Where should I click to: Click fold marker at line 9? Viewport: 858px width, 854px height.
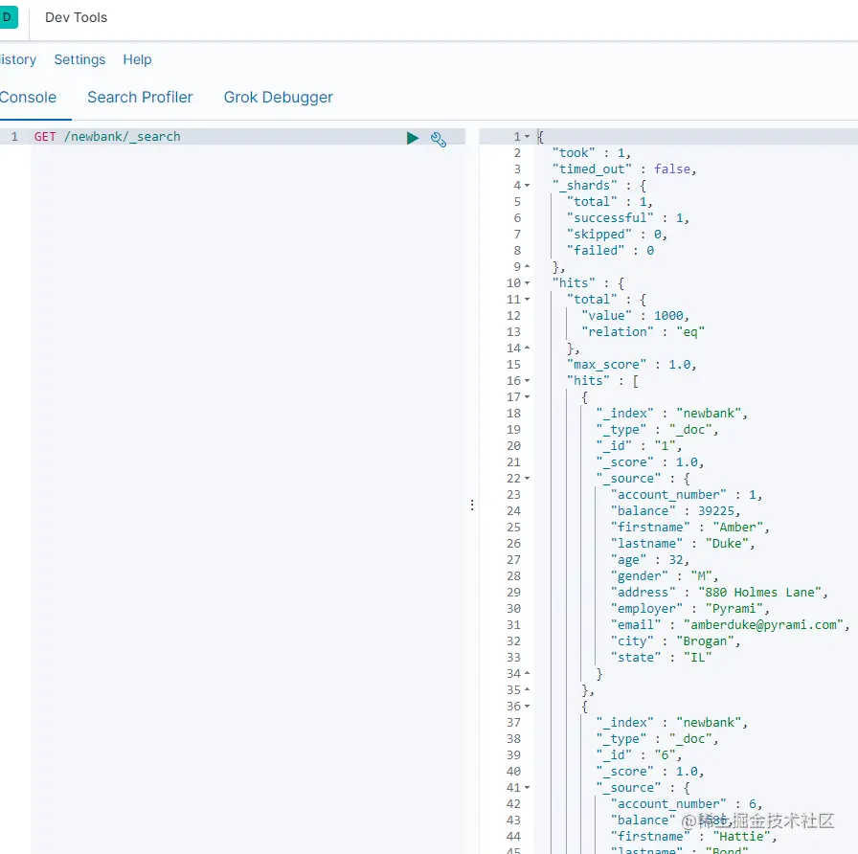527,266
